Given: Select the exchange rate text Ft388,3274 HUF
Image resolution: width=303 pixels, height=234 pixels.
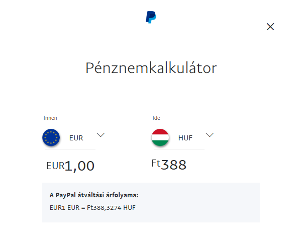Looking at the screenshot, I should point(111,208).
